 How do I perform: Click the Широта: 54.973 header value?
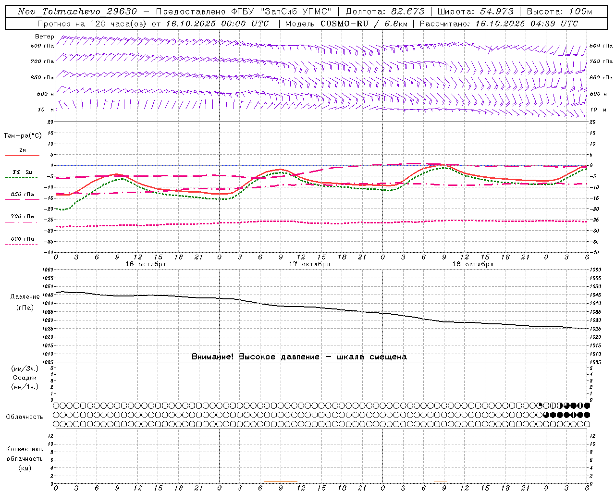(x=476, y=12)
